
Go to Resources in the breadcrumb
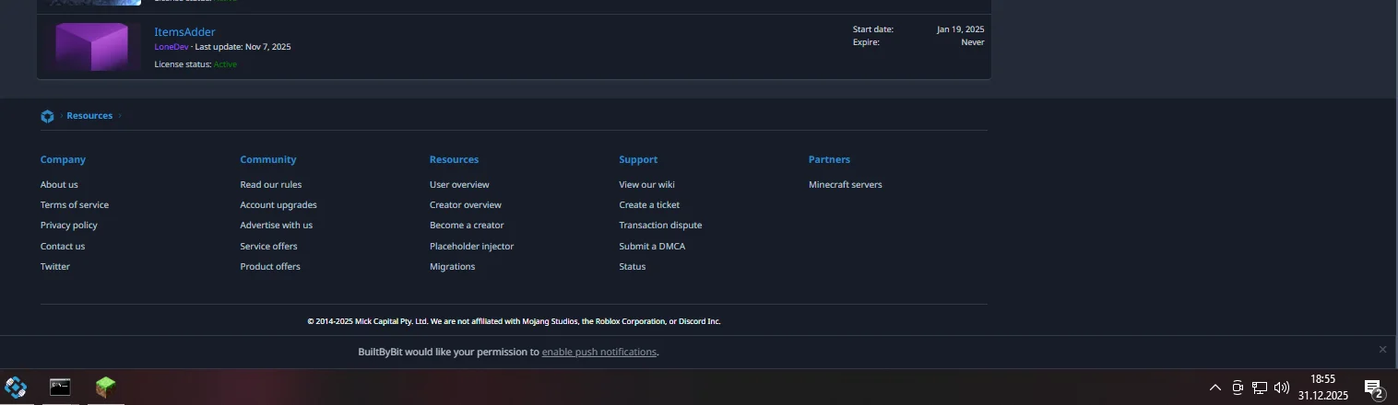point(89,116)
